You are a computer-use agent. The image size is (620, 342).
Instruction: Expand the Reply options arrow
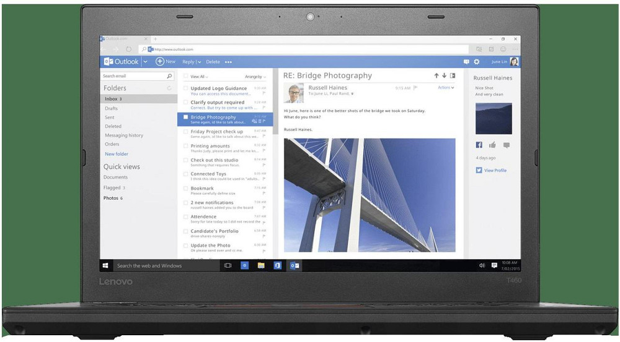pos(199,62)
